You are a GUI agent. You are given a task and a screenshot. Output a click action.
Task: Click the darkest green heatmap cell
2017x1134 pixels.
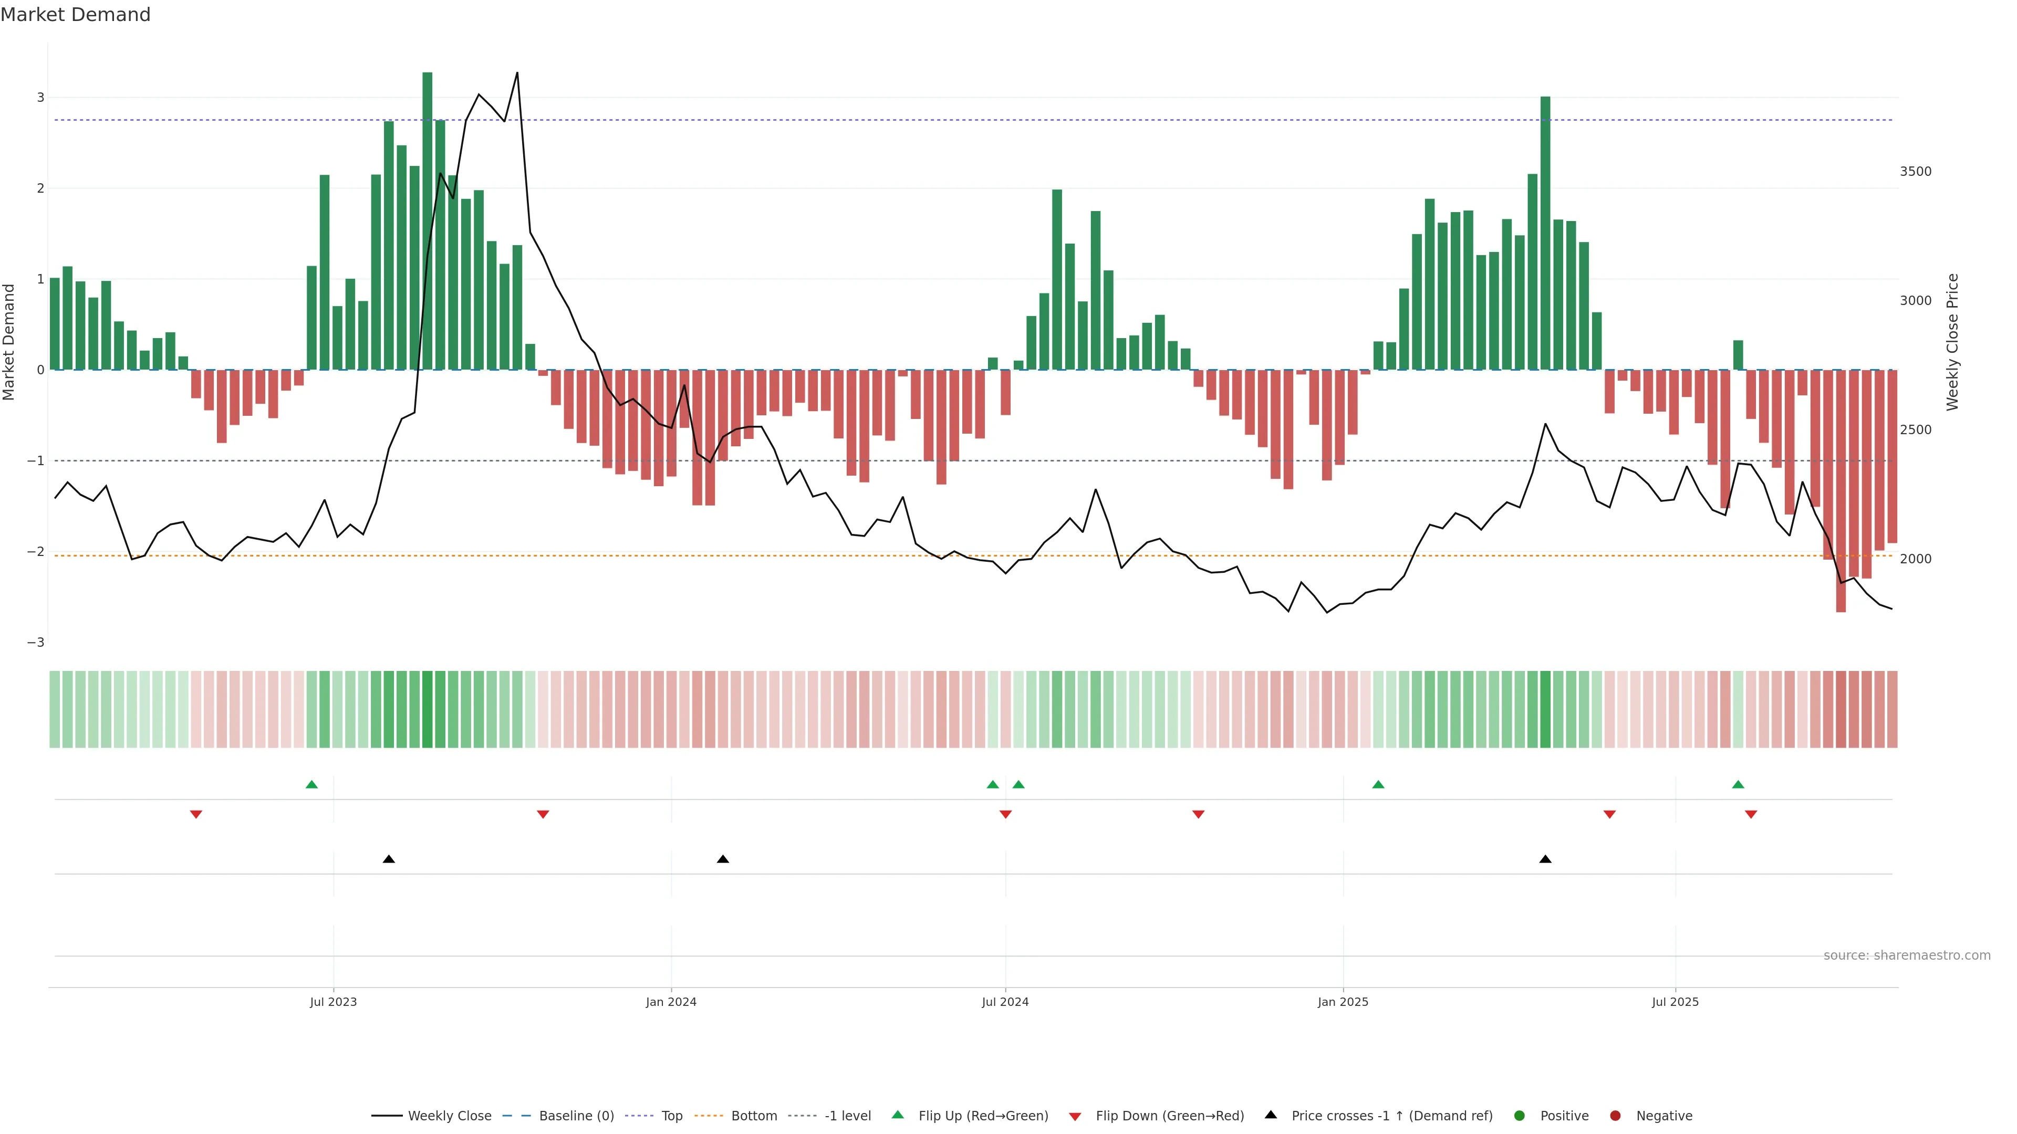[427, 709]
